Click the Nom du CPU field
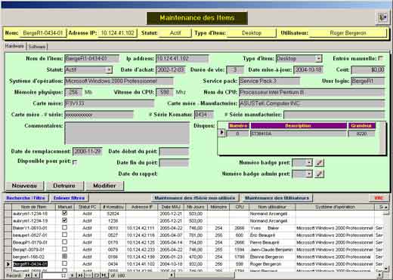The image size is (393, 280). [311, 92]
